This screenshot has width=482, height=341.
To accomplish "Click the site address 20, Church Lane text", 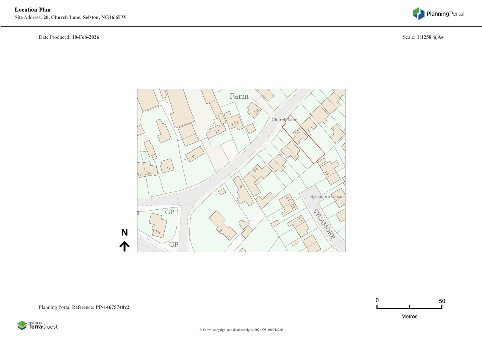I will point(85,17).
